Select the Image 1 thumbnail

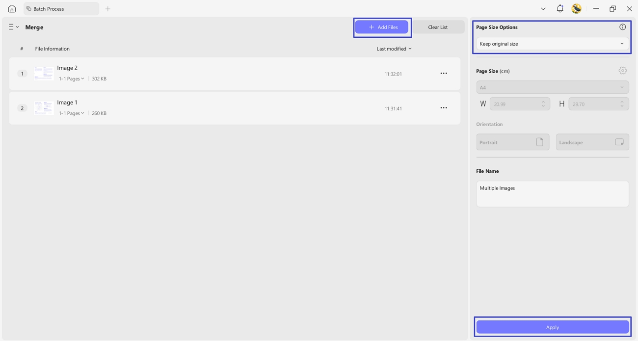[44, 108]
